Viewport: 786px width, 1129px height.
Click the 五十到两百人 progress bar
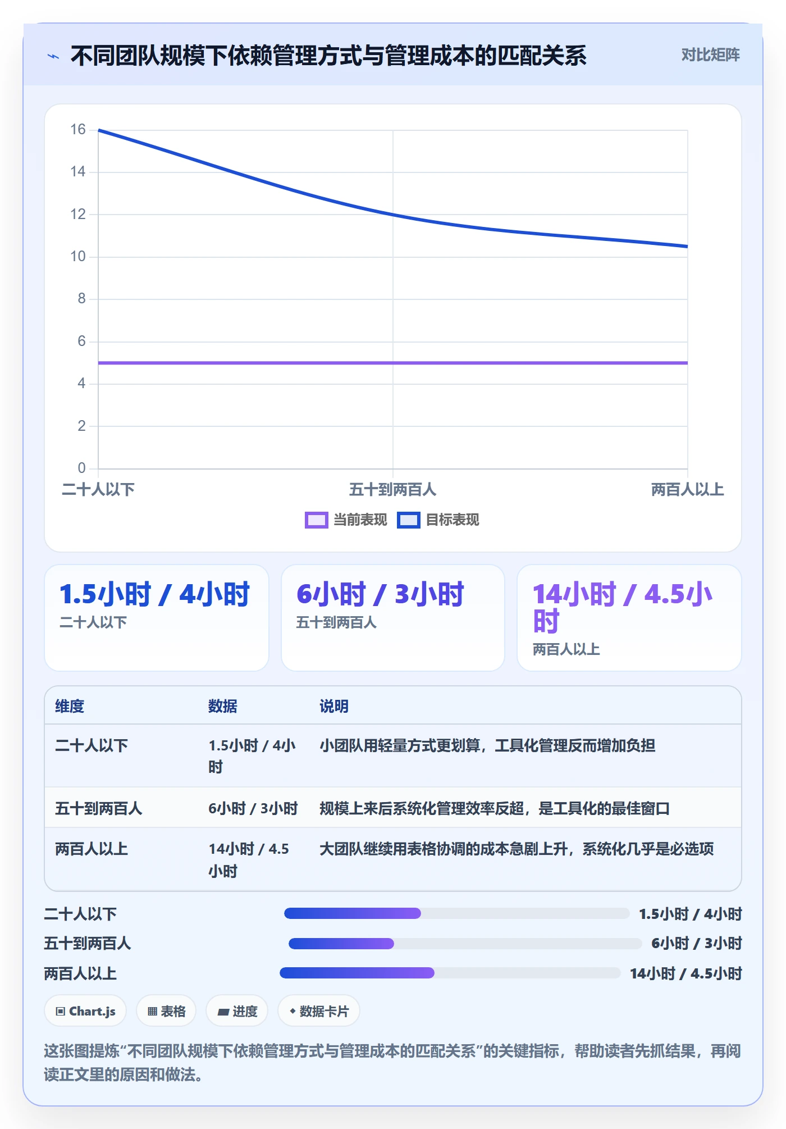(465, 944)
